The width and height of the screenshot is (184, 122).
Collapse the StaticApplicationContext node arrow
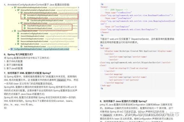(x=16, y=44)
